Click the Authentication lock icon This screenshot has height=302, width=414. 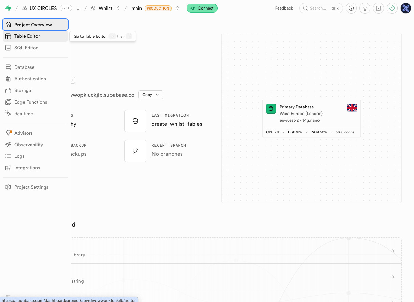click(8, 79)
